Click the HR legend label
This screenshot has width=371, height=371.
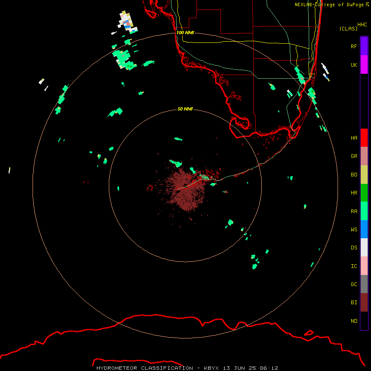click(354, 193)
